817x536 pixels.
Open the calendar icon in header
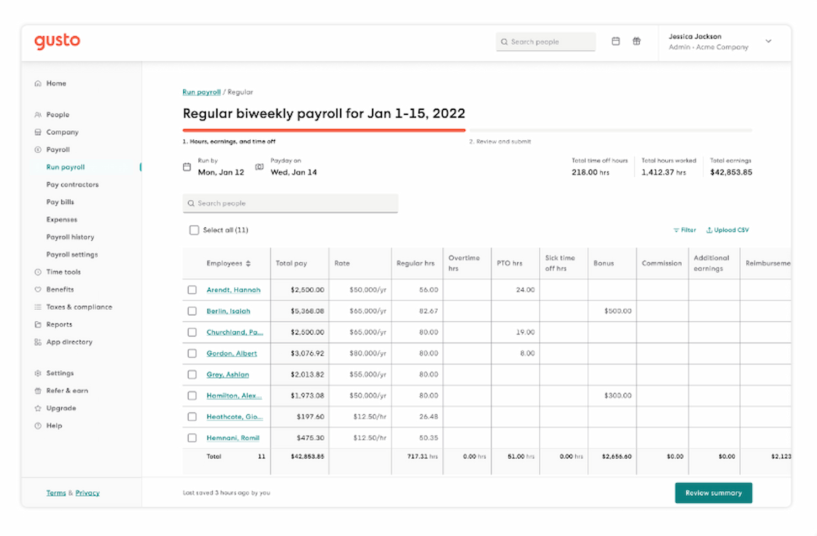click(x=616, y=41)
